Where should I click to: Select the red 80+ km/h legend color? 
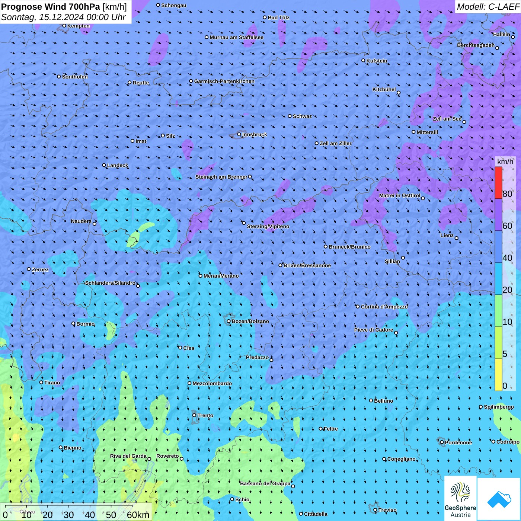click(x=498, y=183)
